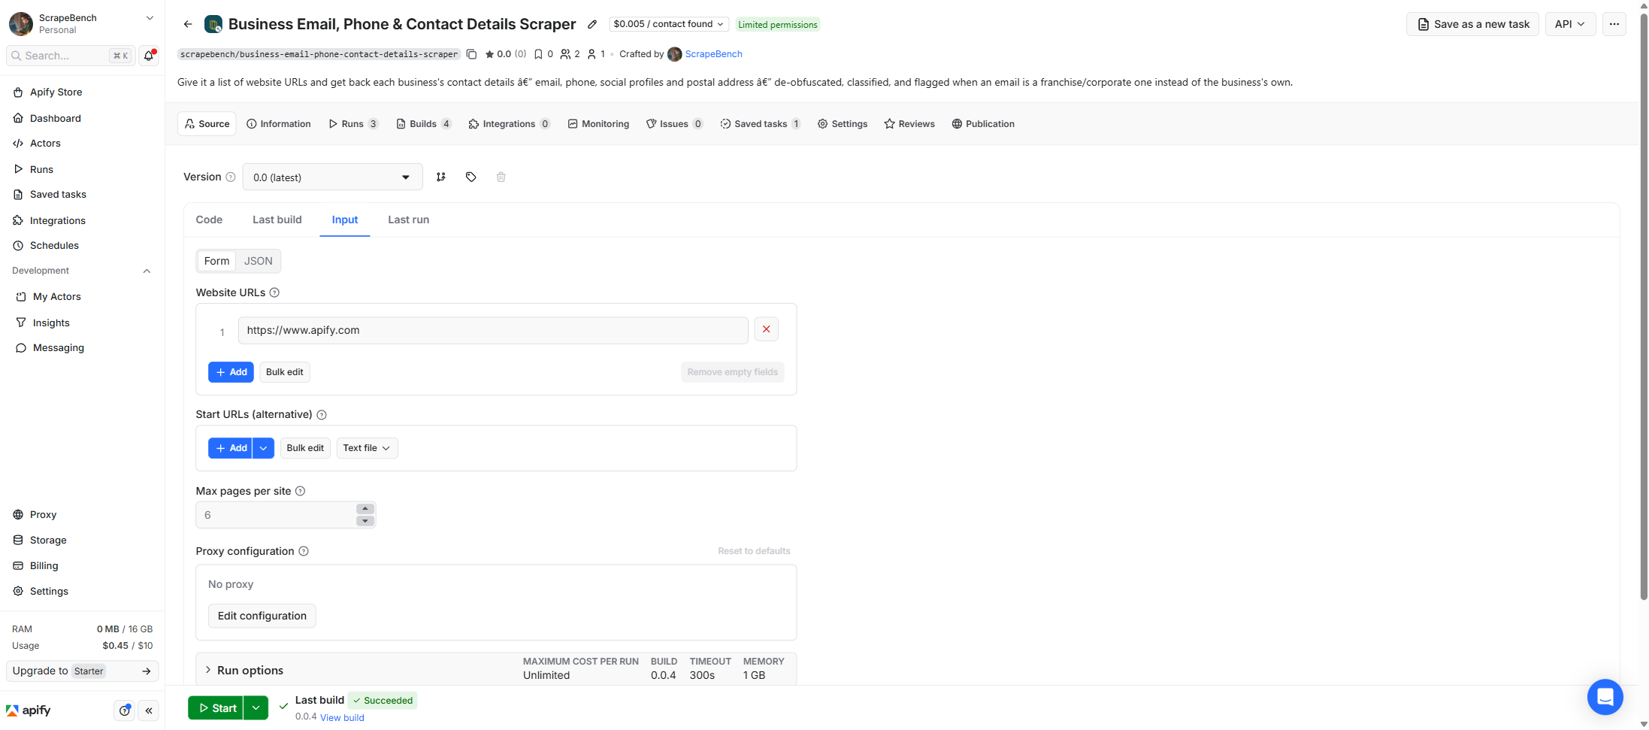
Task: Focus the Max pages per site field
Action: [x=286, y=515]
